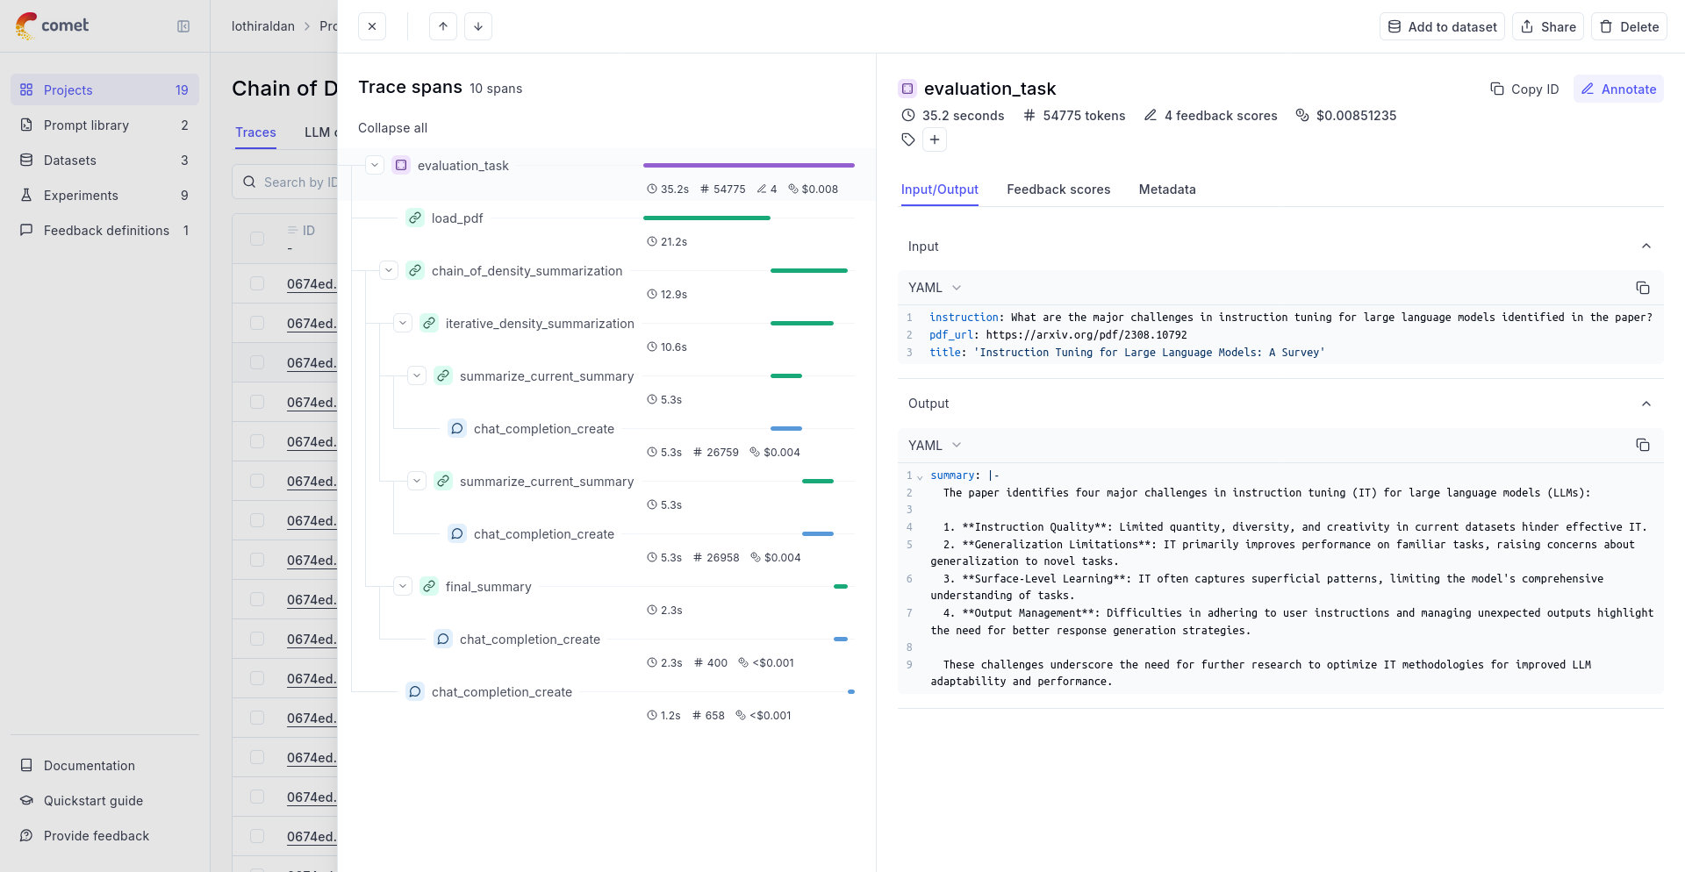The height and width of the screenshot is (872, 1685).
Task: Open the Prompt library section
Action: tap(85, 125)
